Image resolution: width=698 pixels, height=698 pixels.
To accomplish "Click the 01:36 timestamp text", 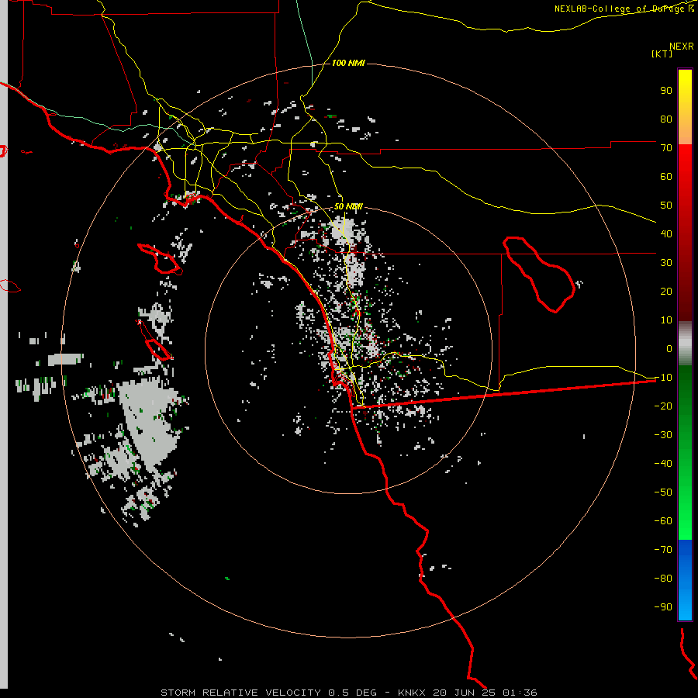I will click(520, 693).
